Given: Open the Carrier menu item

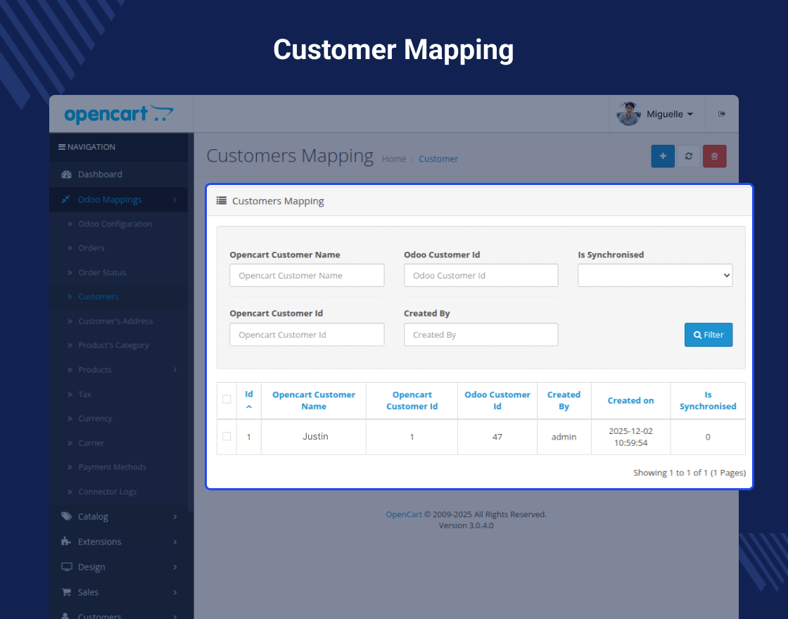Looking at the screenshot, I should click(91, 443).
